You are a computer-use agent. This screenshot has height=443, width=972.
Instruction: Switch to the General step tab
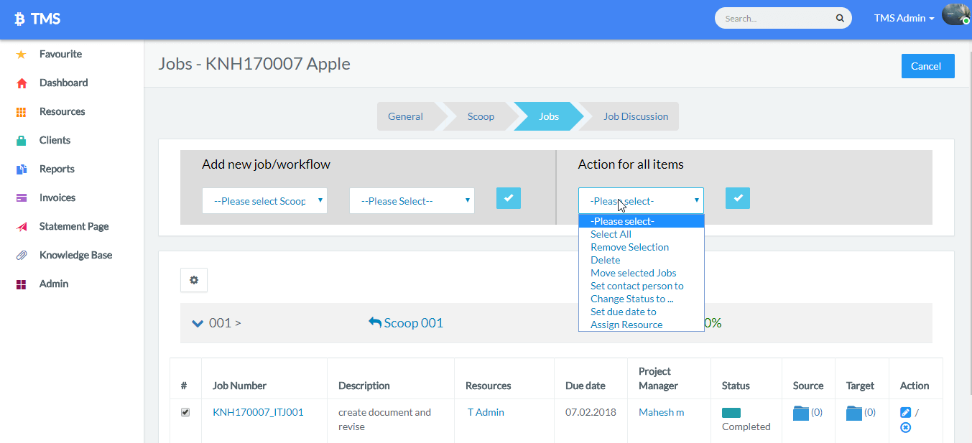pos(406,116)
